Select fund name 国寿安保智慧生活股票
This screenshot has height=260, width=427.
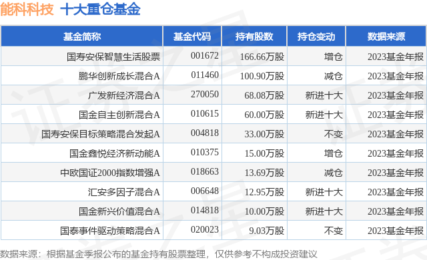[x=113, y=57]
